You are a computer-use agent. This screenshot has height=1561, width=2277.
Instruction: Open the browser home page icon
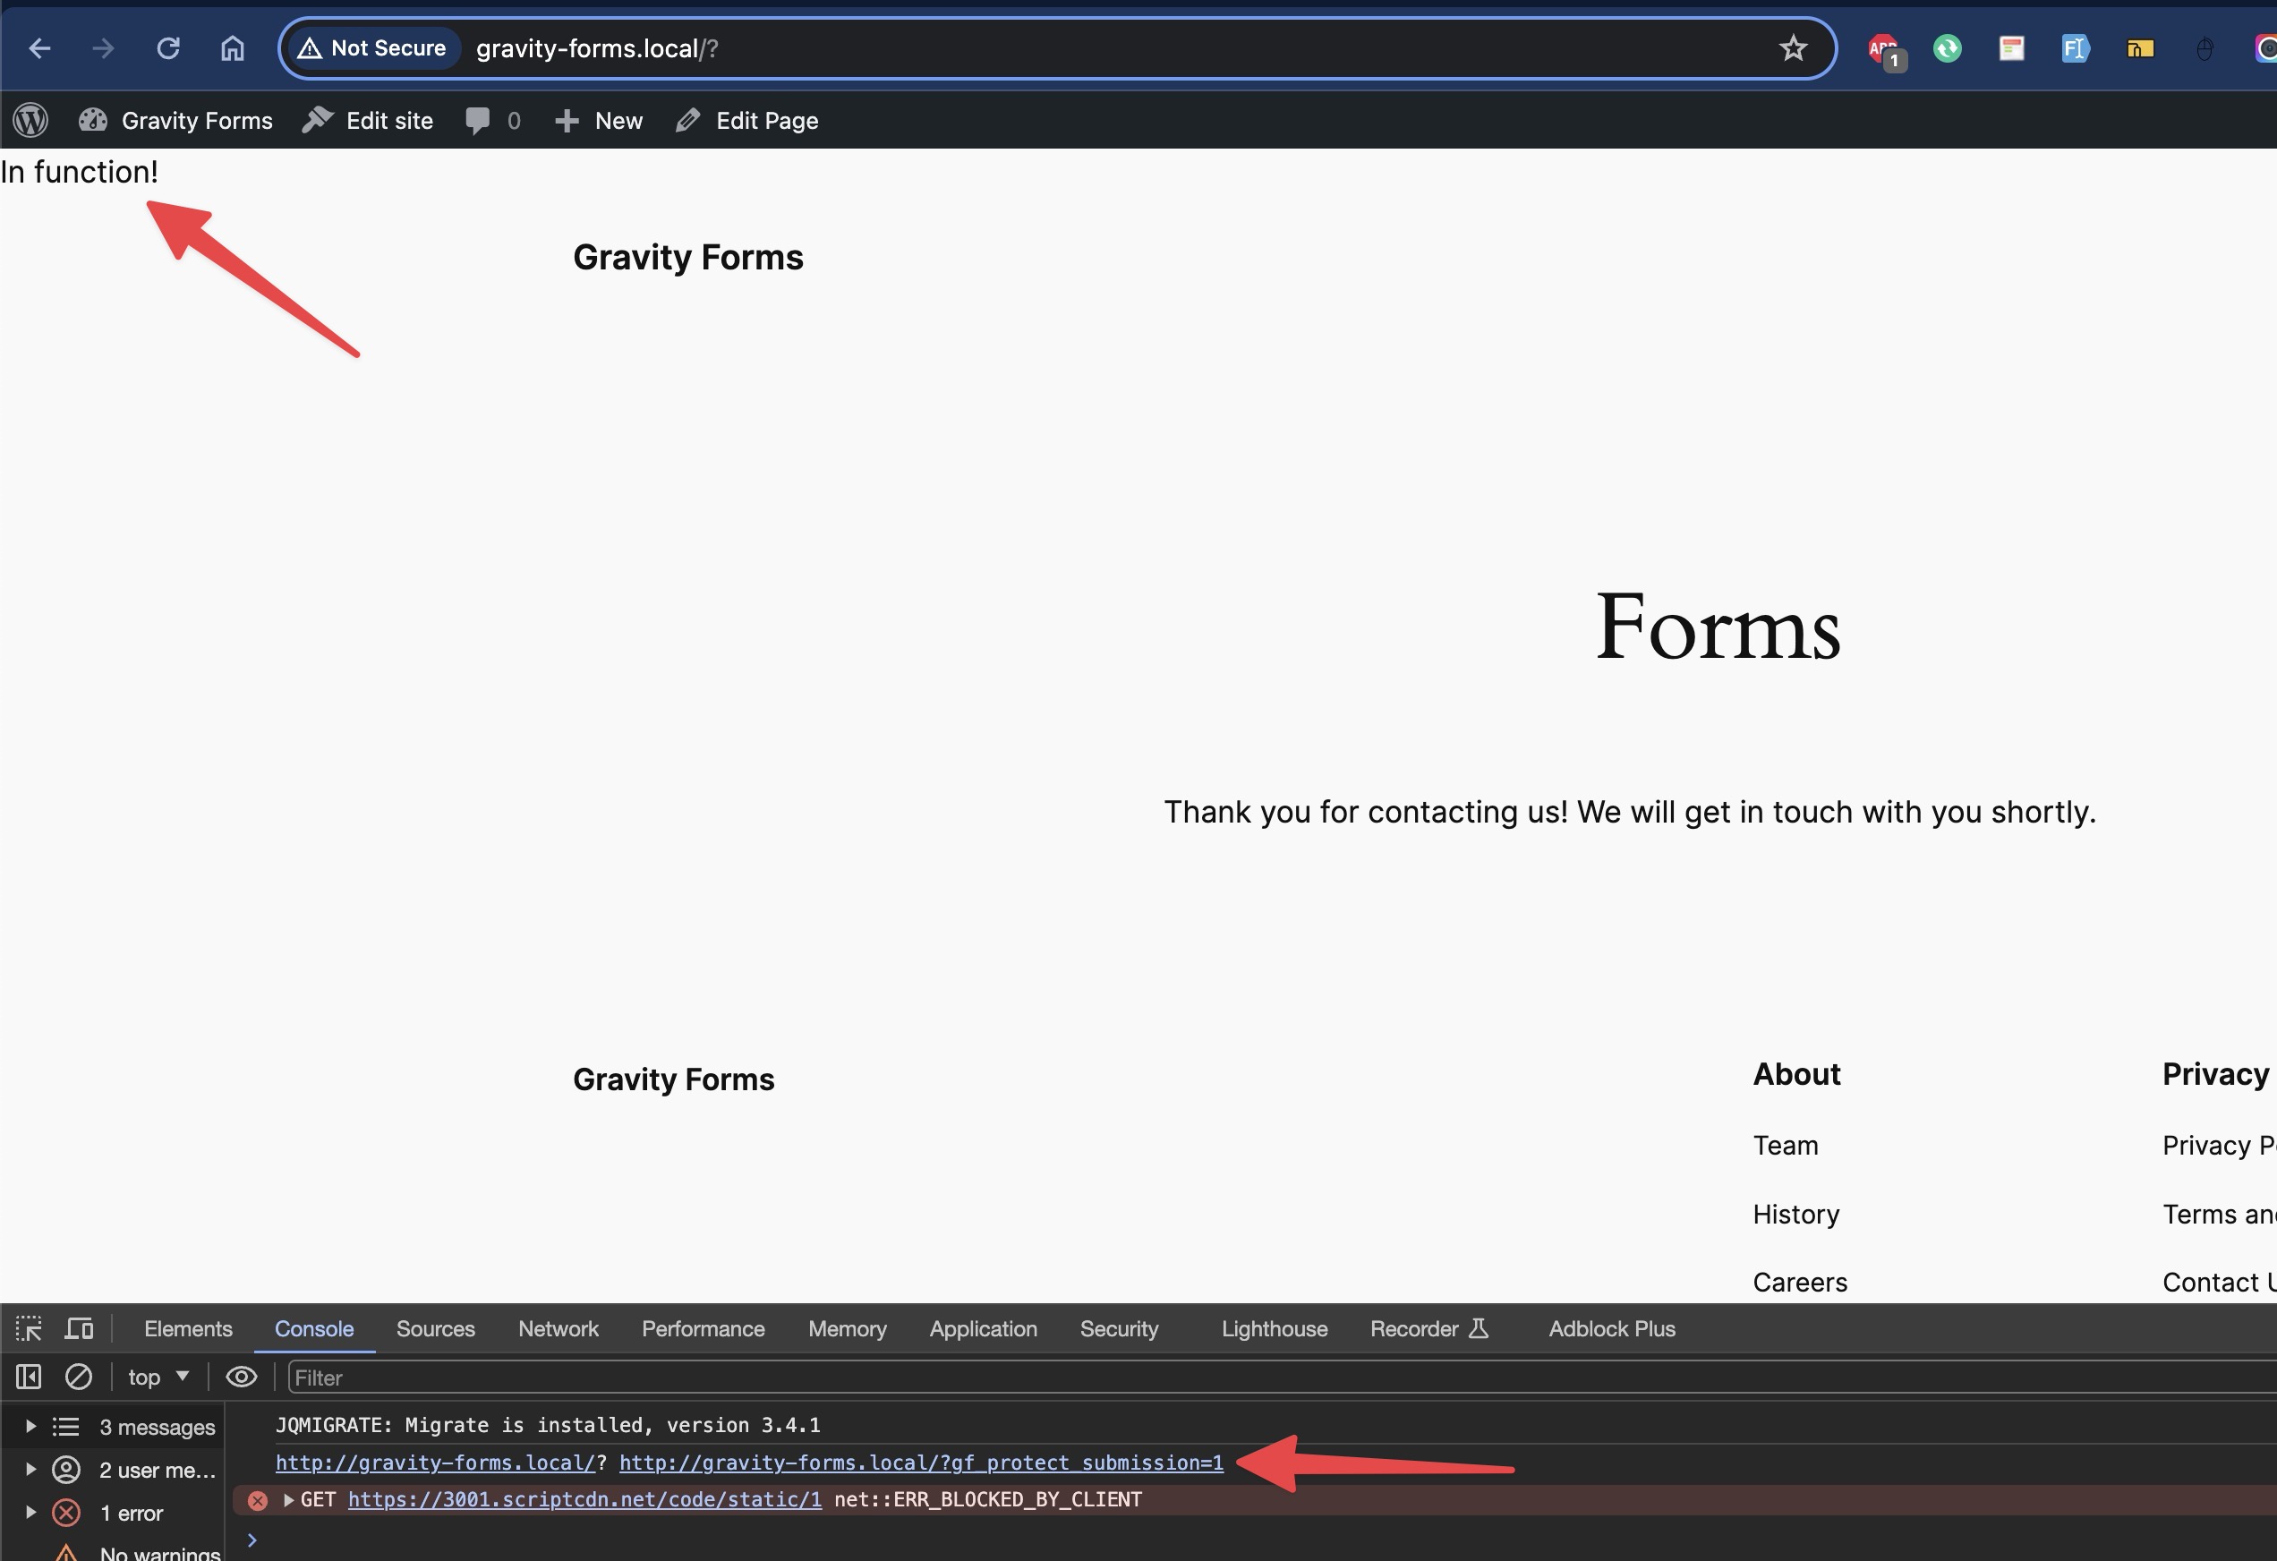(232, 48)
